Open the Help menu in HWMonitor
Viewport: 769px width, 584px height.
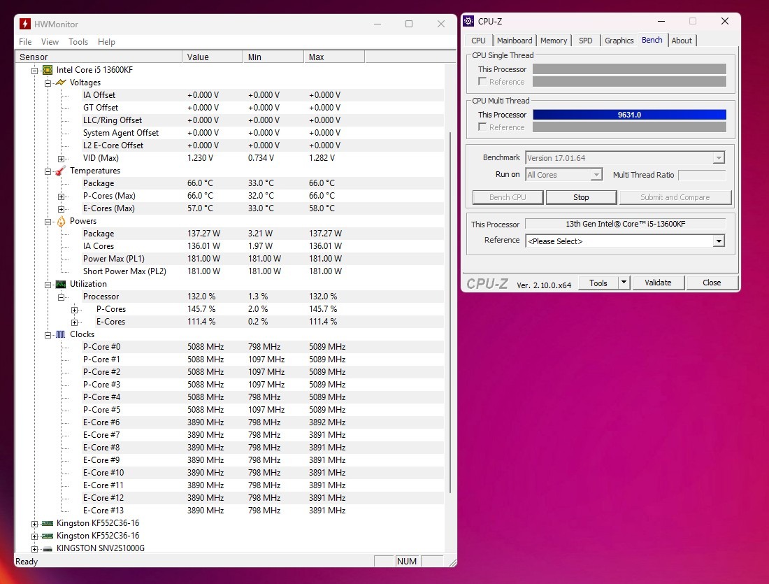point(106,42)
